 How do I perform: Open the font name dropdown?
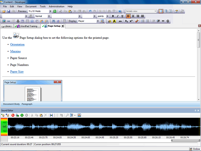tap(79, 16)
